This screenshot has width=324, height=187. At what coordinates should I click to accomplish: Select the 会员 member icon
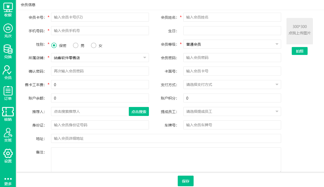point(8,70)
